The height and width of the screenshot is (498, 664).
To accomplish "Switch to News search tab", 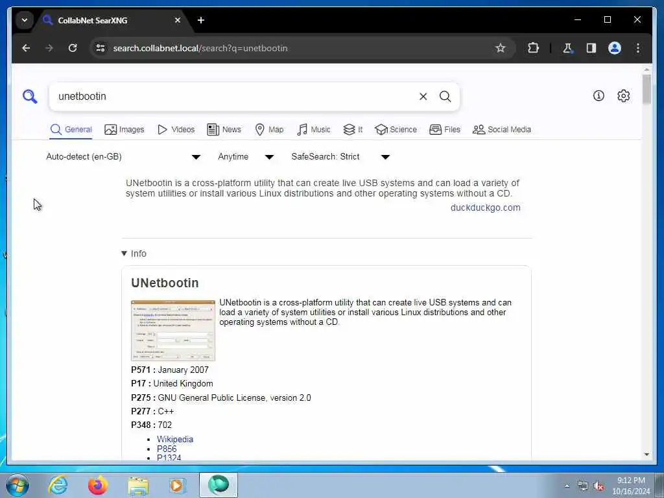I will 224,130.
